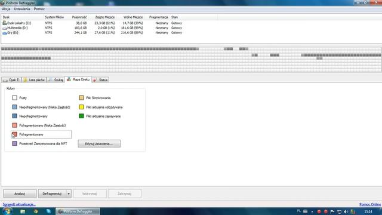Click the Stan column header

coord(174,17)
